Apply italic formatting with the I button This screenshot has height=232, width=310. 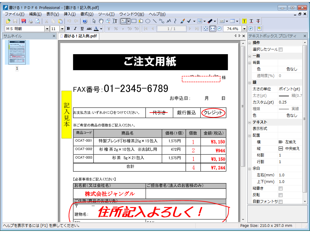(x=75, y=29)
